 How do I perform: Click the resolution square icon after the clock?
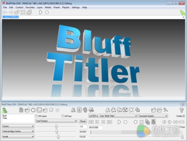click(39, 110)
